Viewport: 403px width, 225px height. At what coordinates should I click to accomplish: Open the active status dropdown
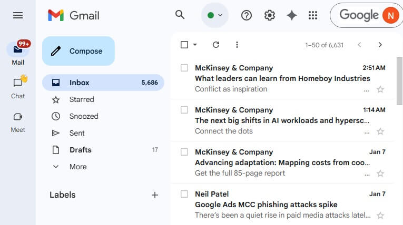[x=215, y=15]
